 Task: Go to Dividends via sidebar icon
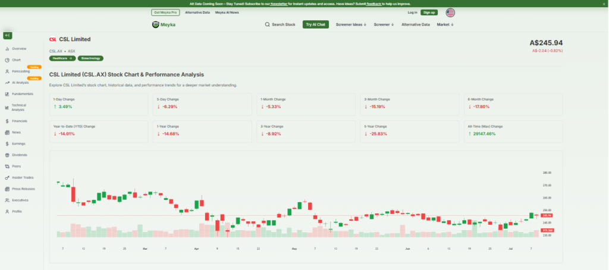point(7,155)
